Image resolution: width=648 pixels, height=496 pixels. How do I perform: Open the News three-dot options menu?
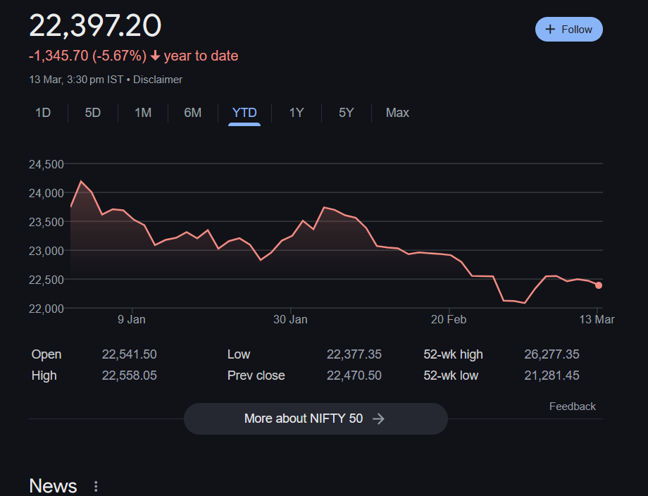pyautogui.click(x=96, y=486)
